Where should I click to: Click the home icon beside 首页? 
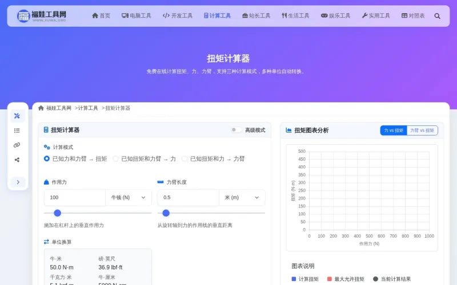coord(95,16)
